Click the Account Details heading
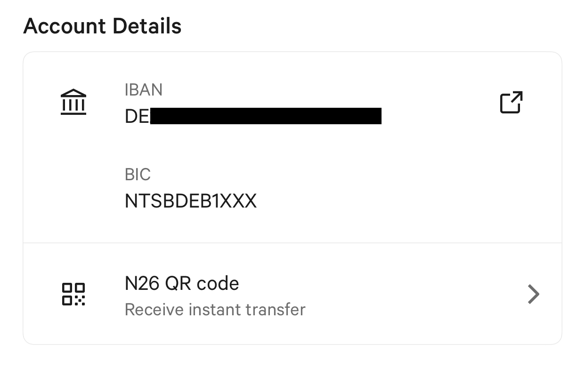This screenshot has width=585, height=376. click(x=102, y=26)
